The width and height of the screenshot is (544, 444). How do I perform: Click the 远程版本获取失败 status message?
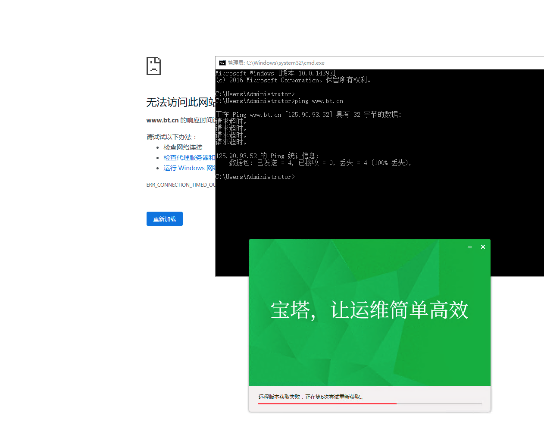(310, 397)
